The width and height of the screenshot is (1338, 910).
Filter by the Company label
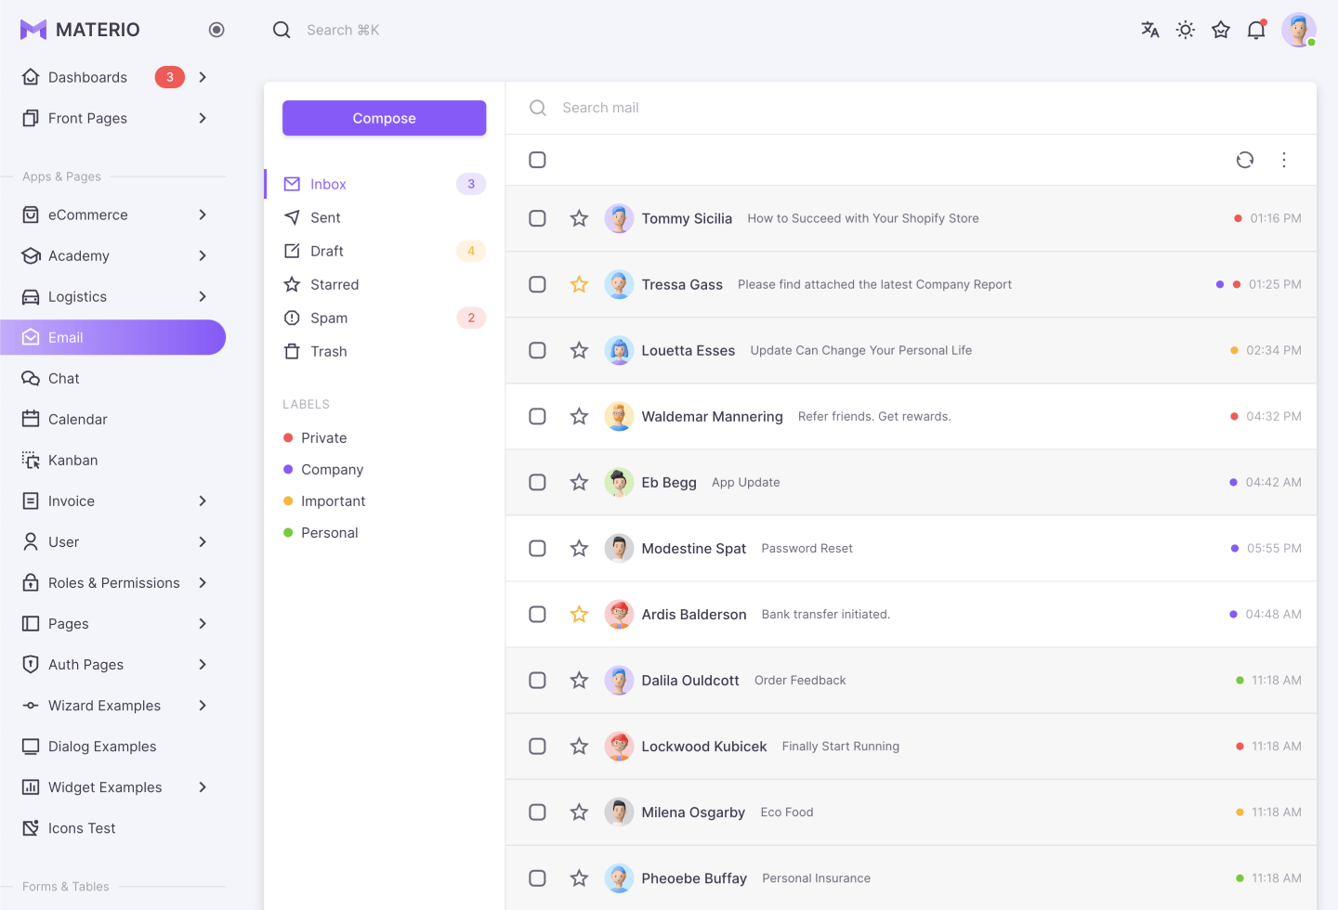(323, 469)
